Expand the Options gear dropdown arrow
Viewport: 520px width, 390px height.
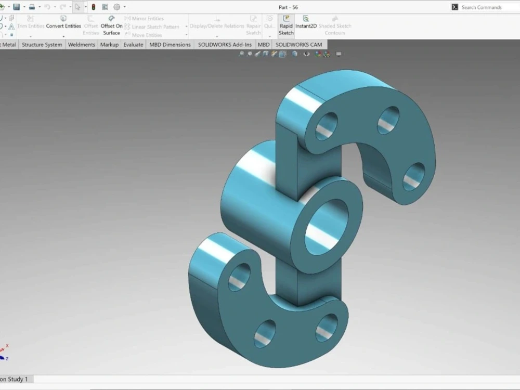pos(125,7)
